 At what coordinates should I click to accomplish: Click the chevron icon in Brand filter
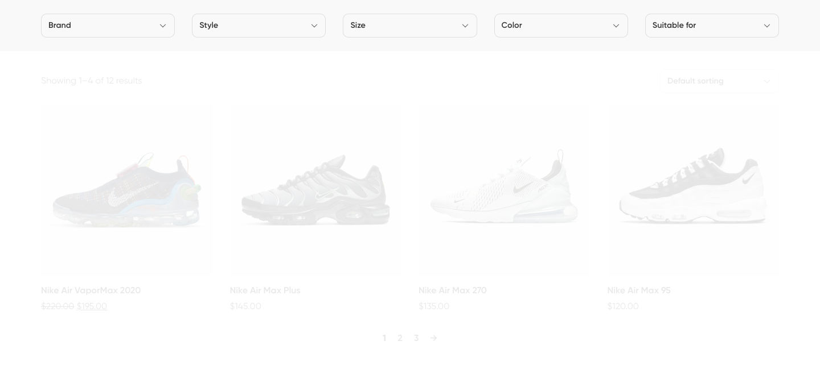coord(163,26)
